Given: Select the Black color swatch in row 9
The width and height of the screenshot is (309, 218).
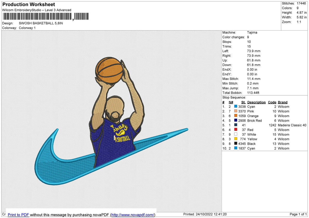Looking at the screenshot, I should pos(236,143).
